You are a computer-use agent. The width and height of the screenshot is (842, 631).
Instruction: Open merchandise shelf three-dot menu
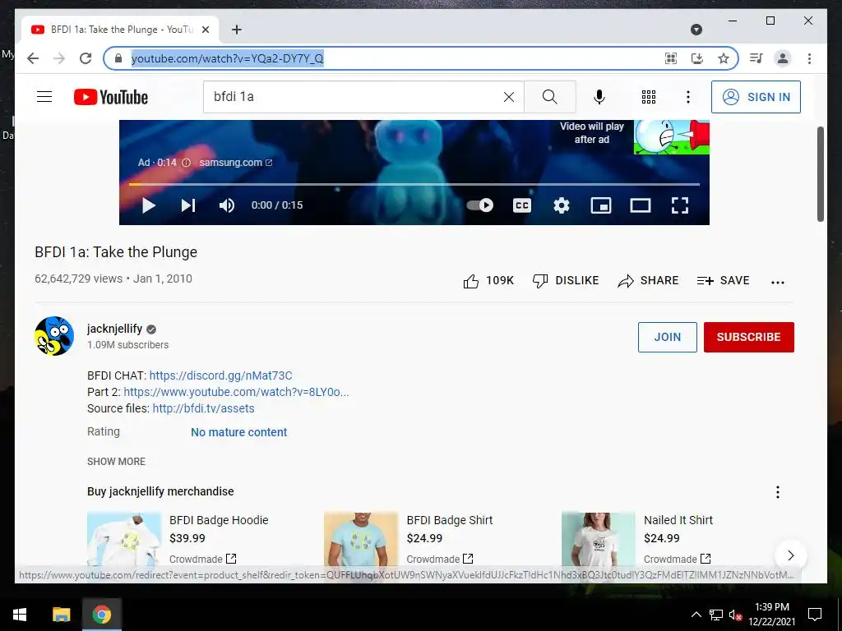pyautogui.click(x=778, y=492)
